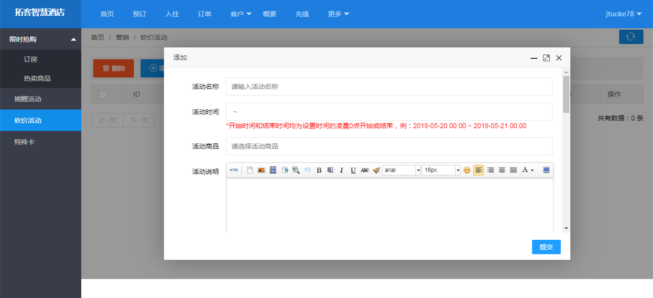Toggle strikethrough ABC formatting
653x298 pixels.
point(365,170)
